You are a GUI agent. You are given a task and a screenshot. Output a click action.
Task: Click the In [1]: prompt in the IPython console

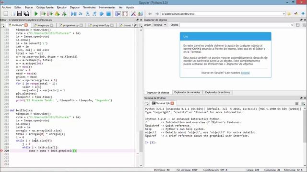click(151, 142)
